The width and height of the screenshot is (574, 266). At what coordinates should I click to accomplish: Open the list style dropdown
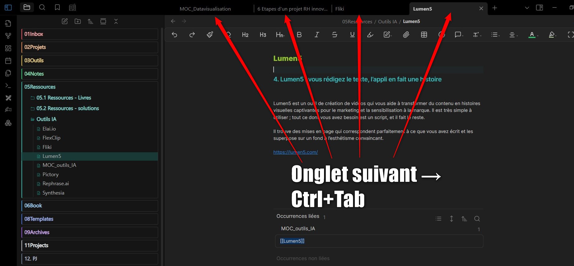(x=495, y=34)
